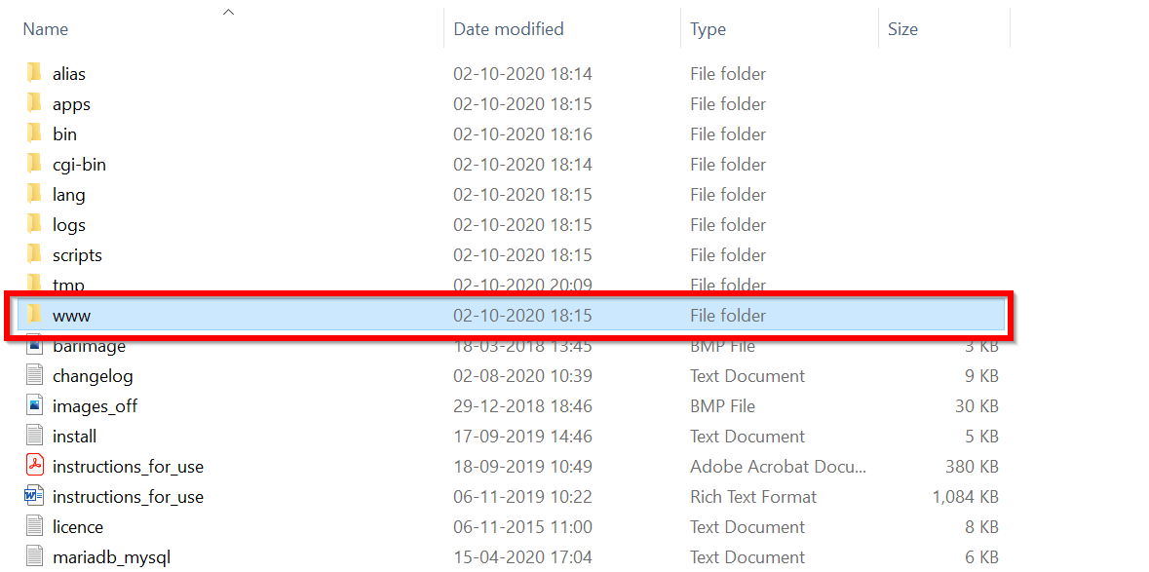Image resolution: width=1149 pixels, height=572 pixels.
Task: Select the mariadb_mysql file name
Action: 111,557
